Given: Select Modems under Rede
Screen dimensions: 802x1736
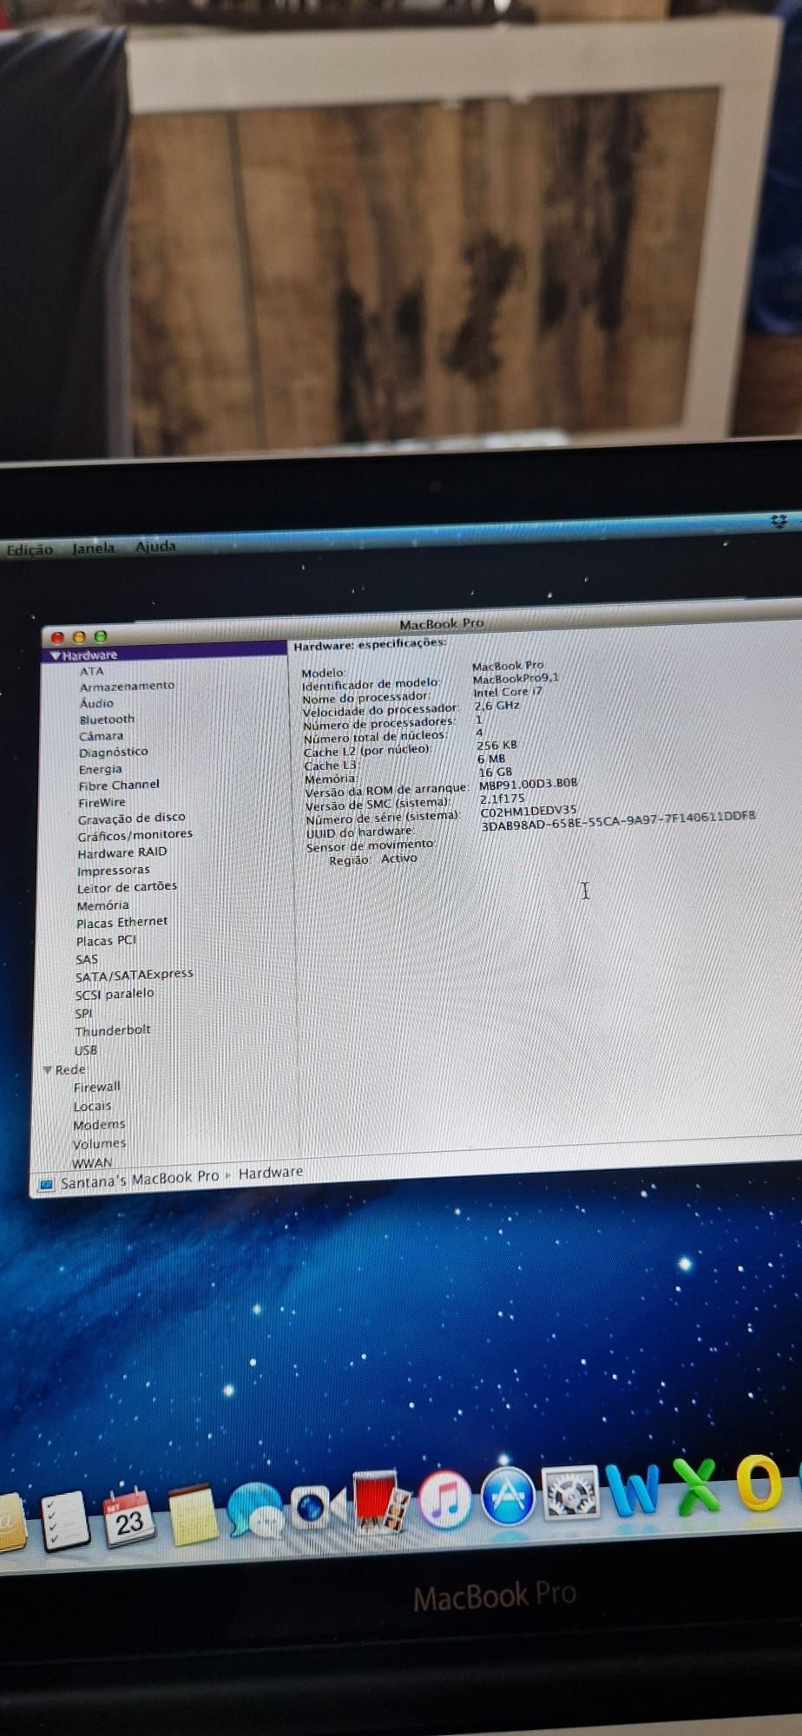Looking at the screenshot, I should coord(99,1125).
